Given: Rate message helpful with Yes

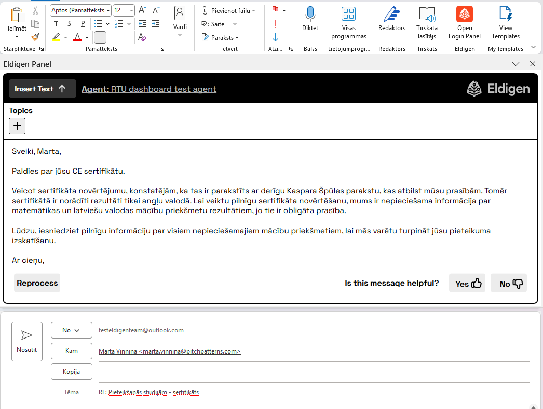Looking at the screenshot, I should [467, 283].
